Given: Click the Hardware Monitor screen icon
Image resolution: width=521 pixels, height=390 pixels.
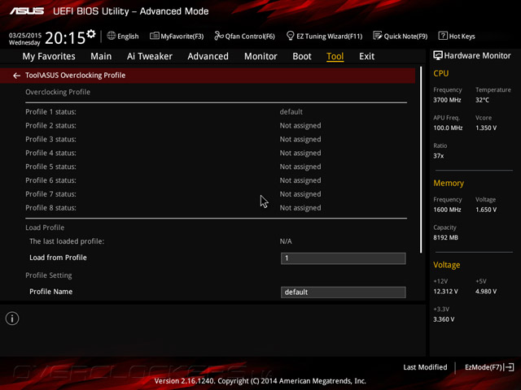Looking at the screenshot, I should point(438,55).
